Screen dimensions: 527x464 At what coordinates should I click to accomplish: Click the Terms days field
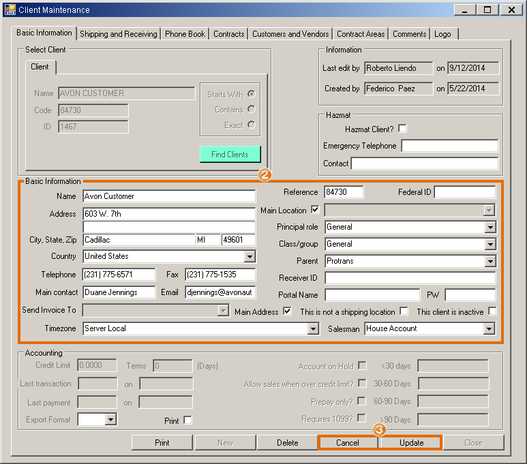[x=172, y=366]
